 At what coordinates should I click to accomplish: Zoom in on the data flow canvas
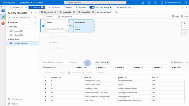[x=185, y=24]
